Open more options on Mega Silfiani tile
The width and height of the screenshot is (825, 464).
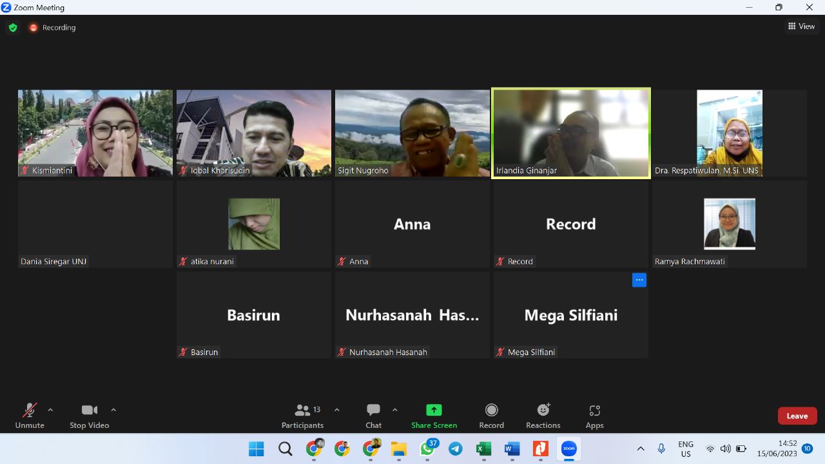tap(639, 280)
